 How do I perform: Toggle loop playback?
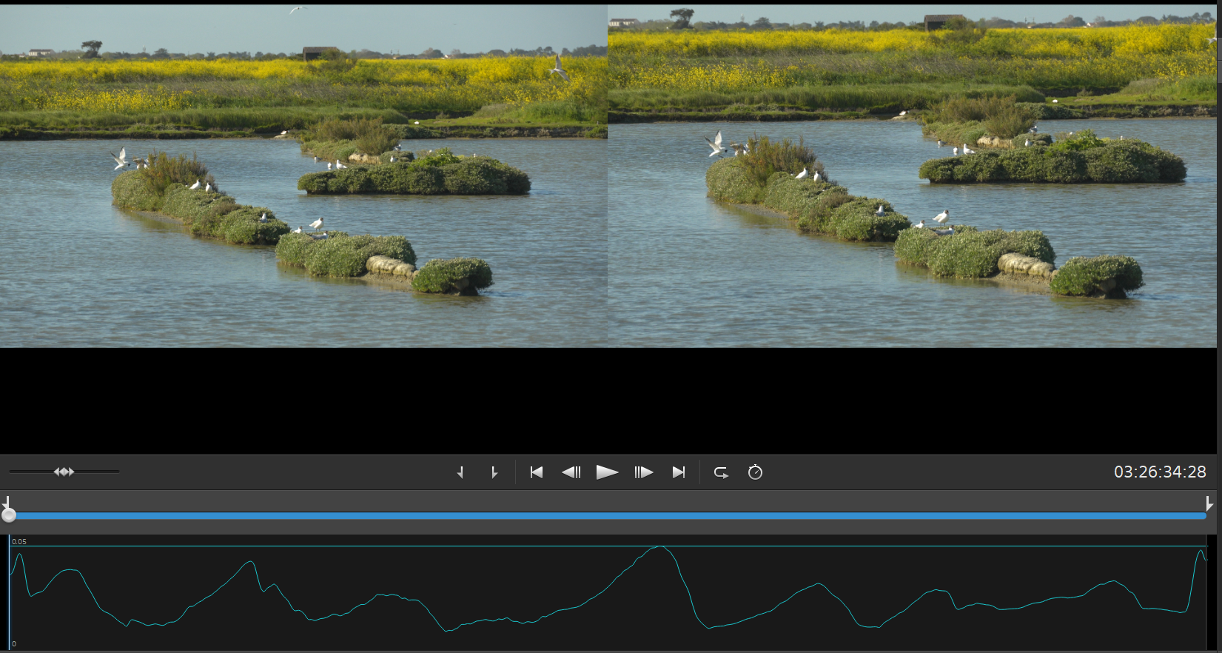tap(721, 472)
